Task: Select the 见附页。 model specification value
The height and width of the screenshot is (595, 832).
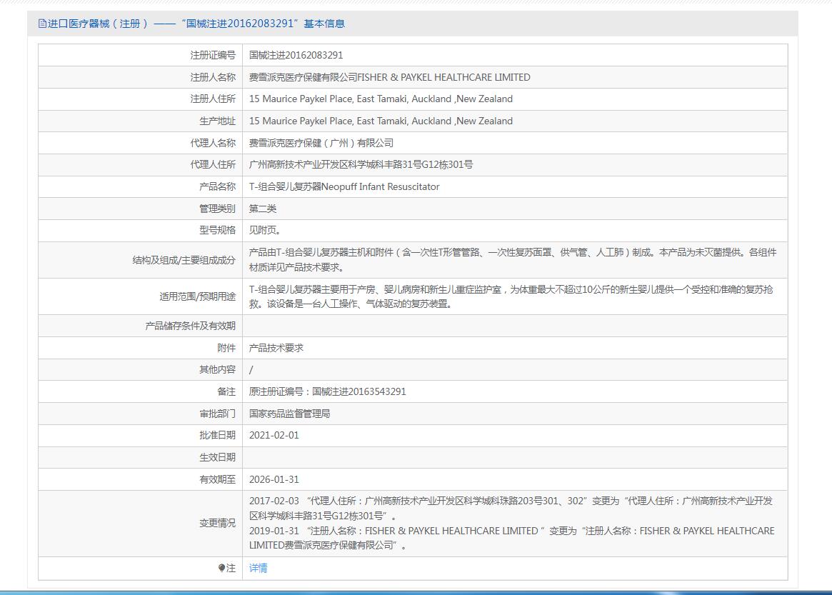Action: 265,230
